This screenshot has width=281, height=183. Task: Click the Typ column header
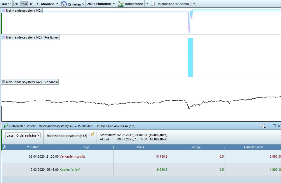pyautogui.click(x=86, y=147)
